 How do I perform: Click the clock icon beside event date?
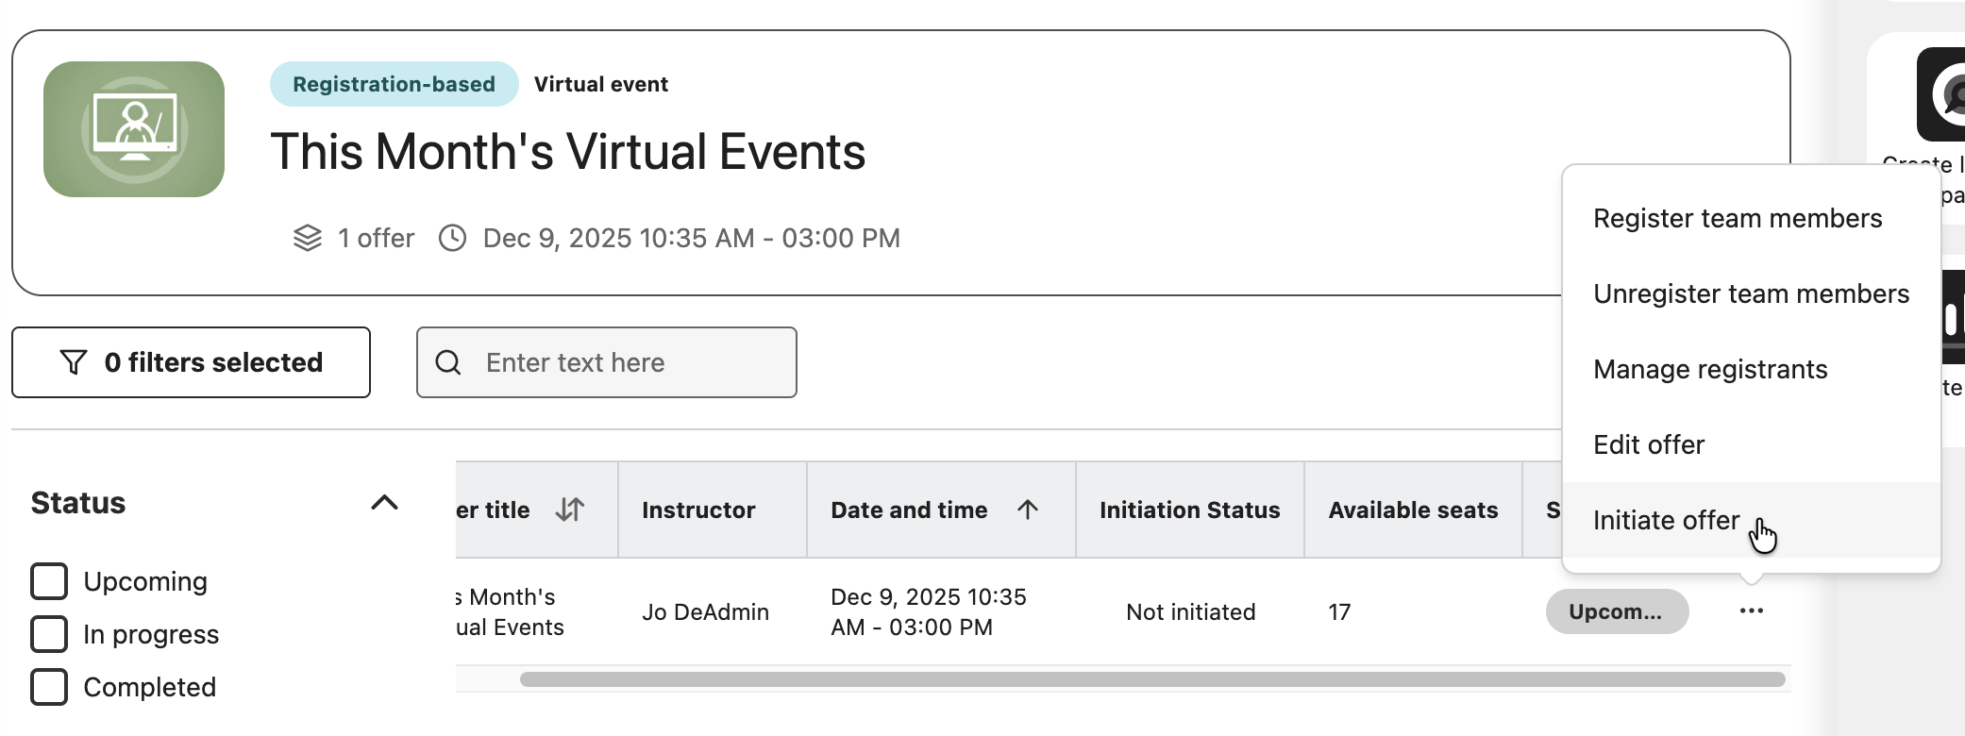(x=453, y=238)
